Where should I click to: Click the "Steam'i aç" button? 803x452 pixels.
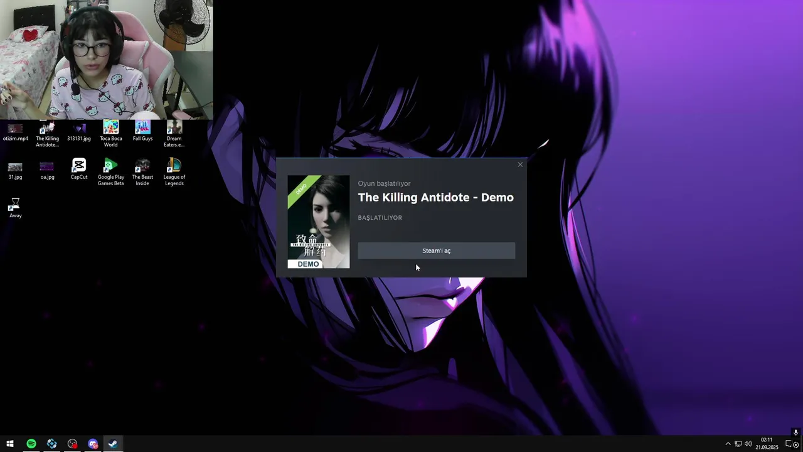(x=436, y=250)
